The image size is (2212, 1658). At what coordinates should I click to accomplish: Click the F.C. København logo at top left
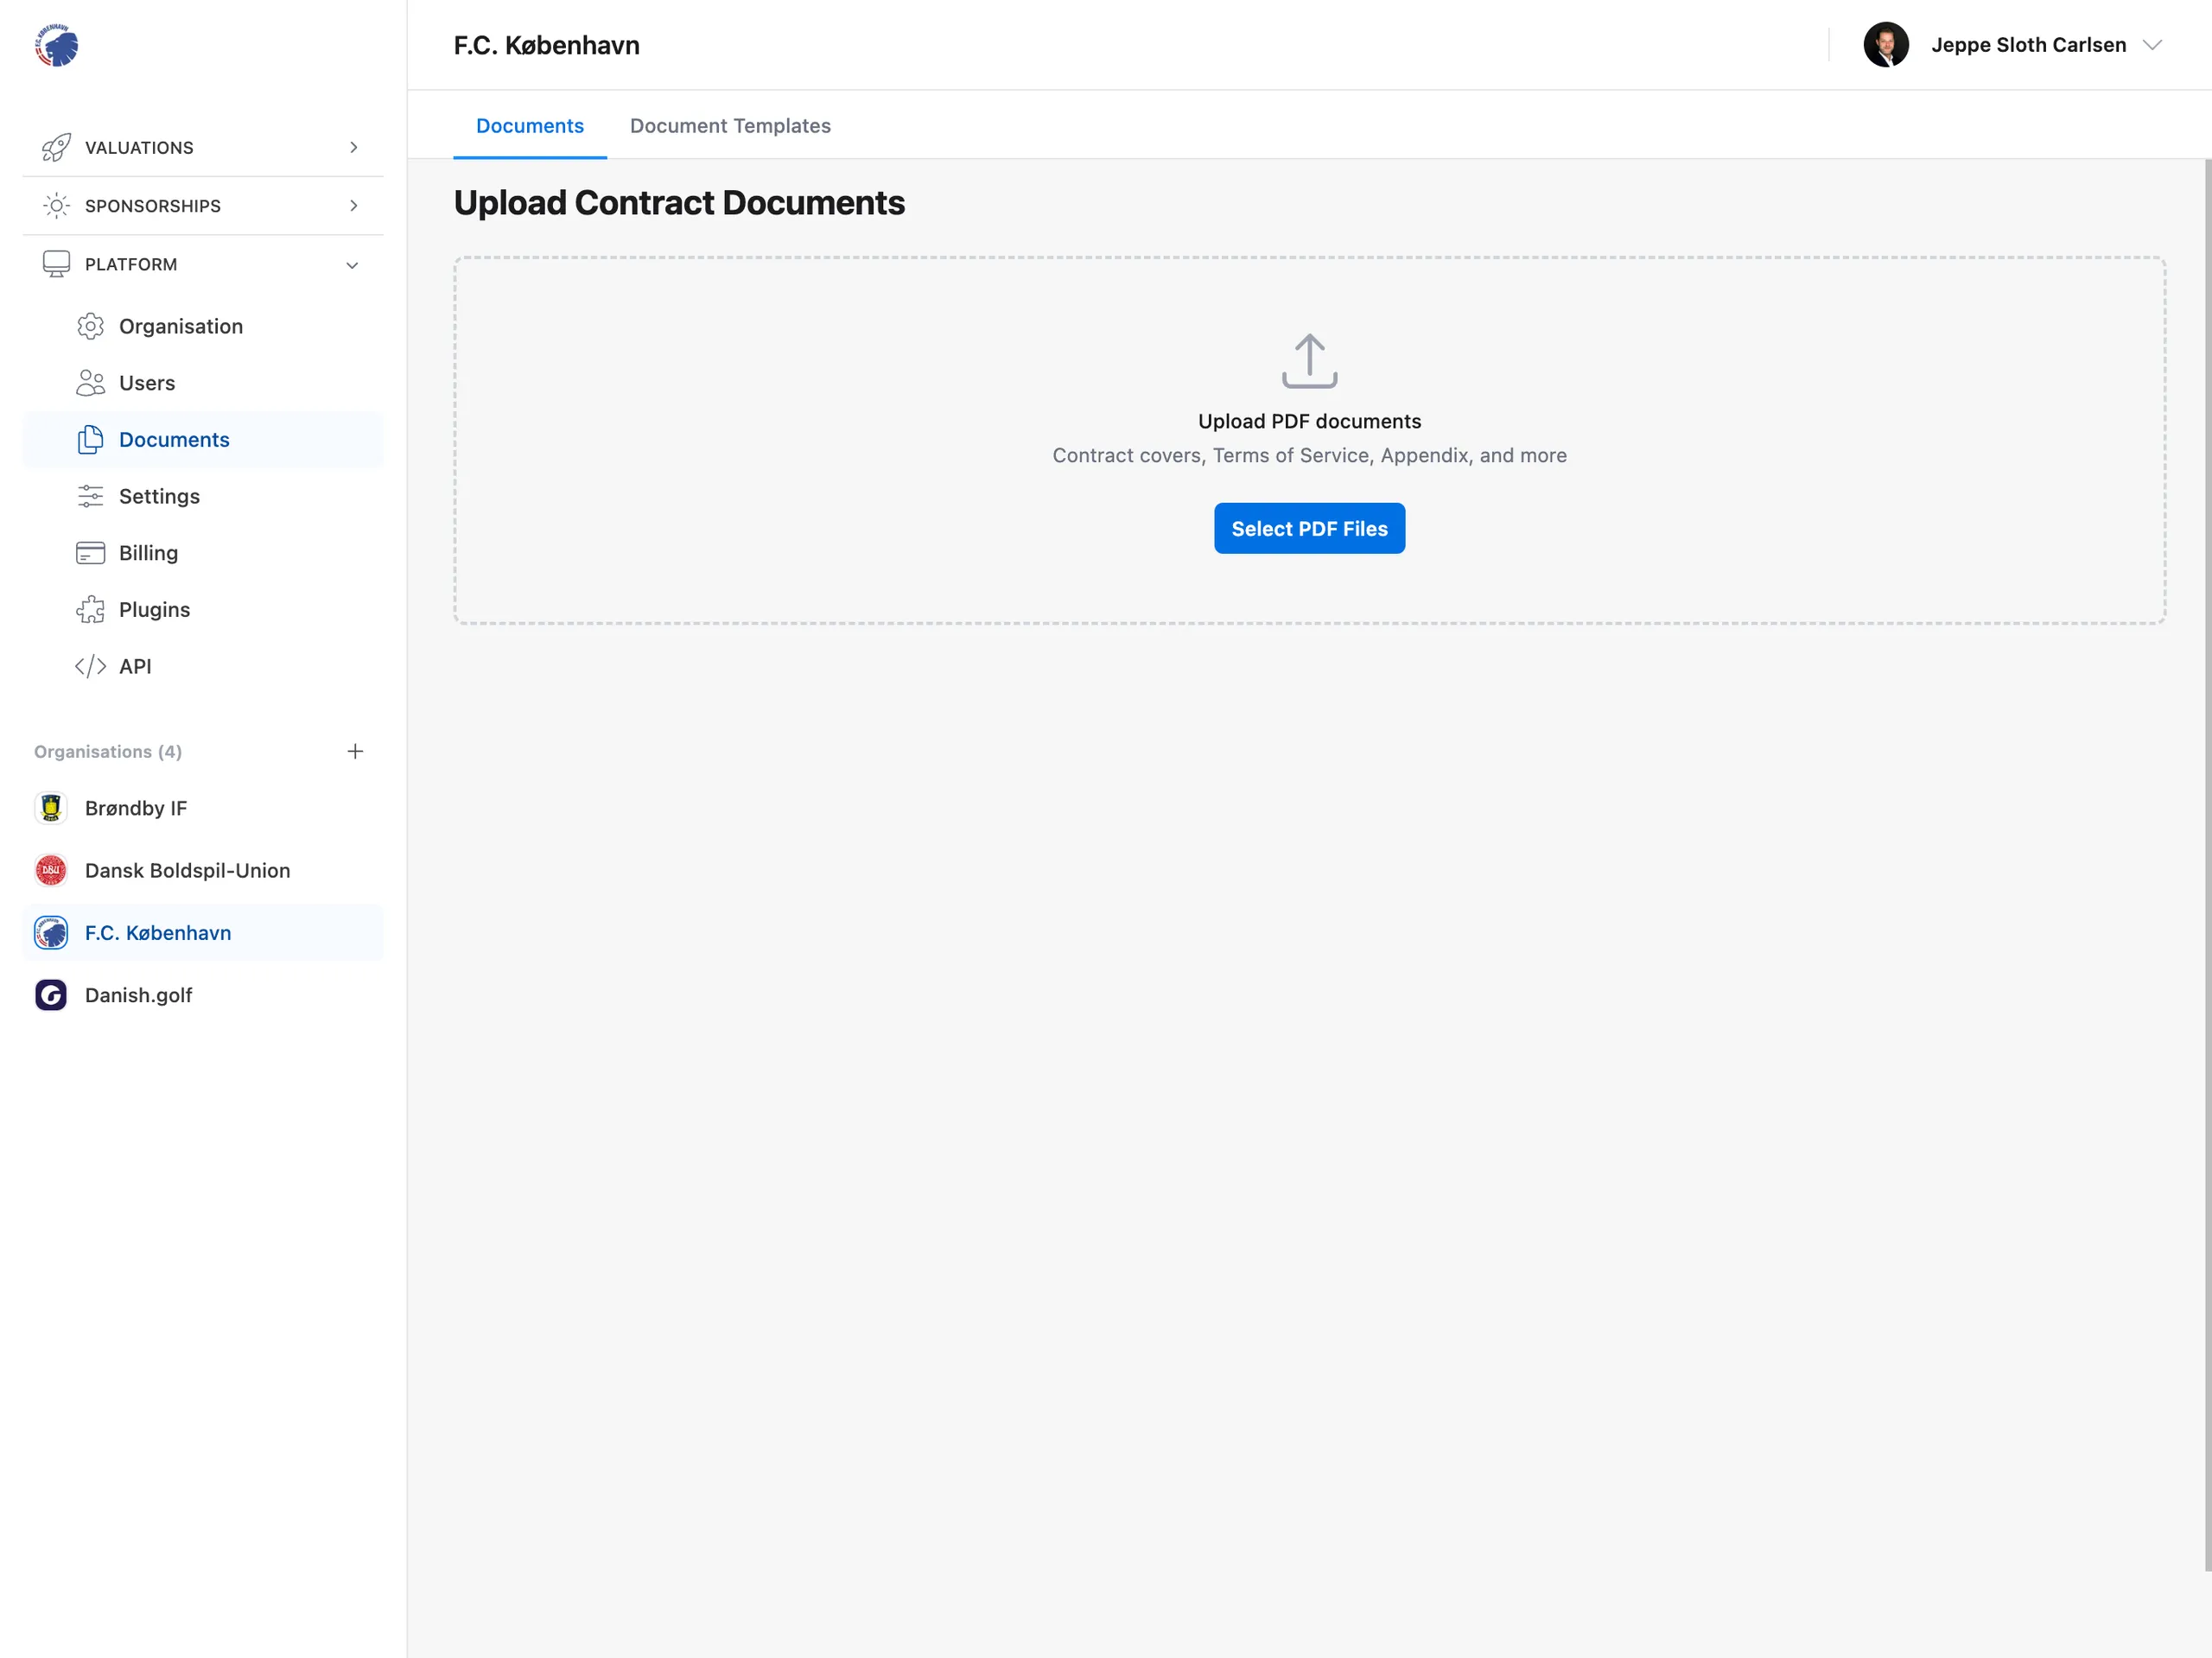(57, 45)
